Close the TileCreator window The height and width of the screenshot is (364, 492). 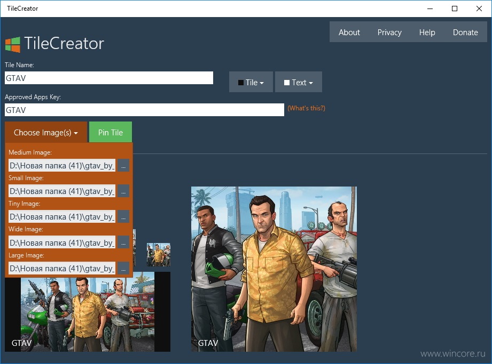[x=479, y=9]
